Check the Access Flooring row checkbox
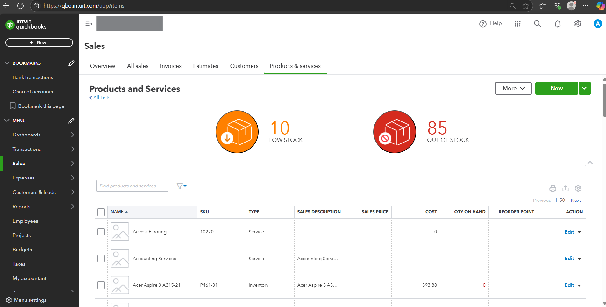The height and width of the screenshot is (307, 606). point(101,232)
